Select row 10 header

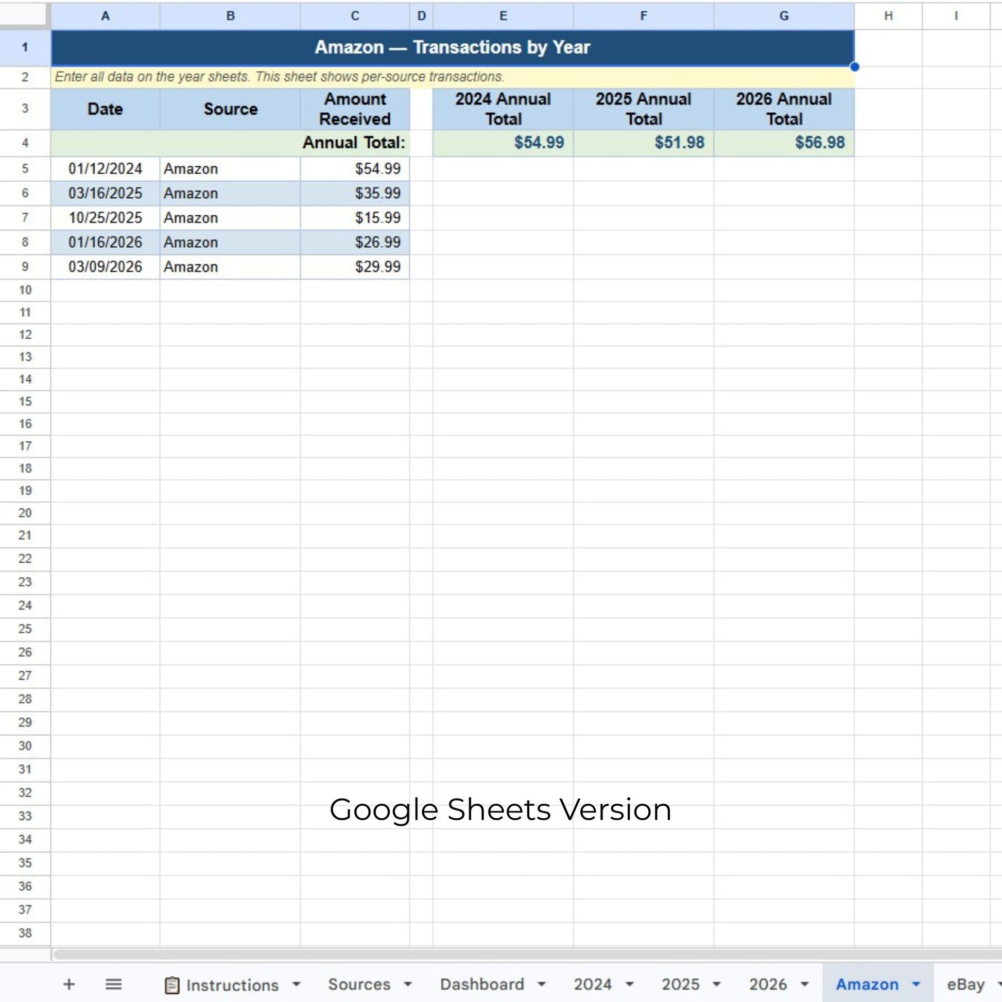point(25,290)
